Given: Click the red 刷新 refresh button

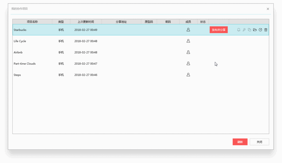Looking at the screenshot, I should [x=240, y=142].
